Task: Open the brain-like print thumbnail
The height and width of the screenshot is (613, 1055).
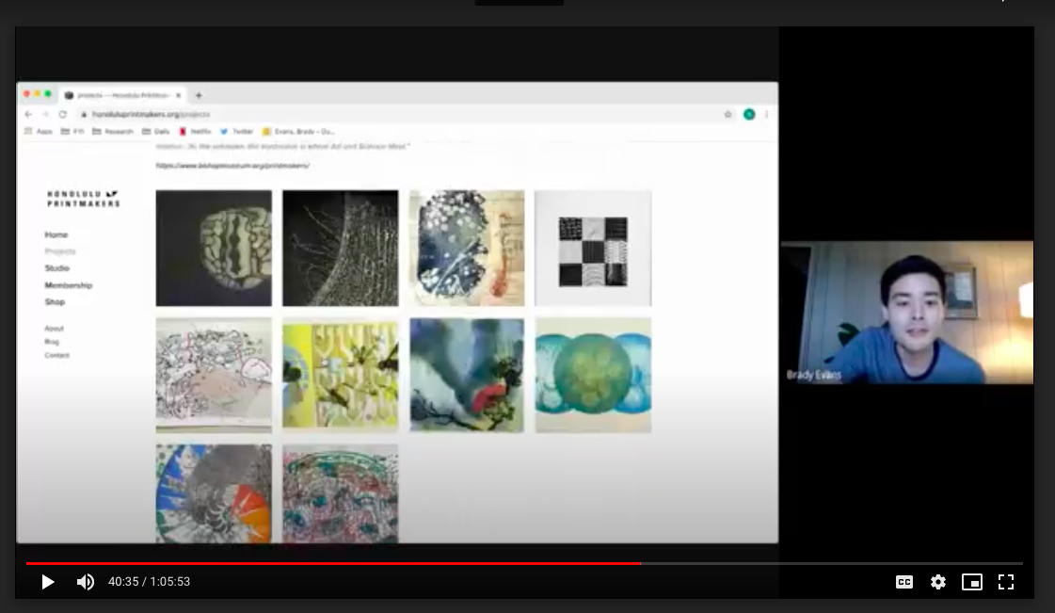Action: click(x=214, y=249)
